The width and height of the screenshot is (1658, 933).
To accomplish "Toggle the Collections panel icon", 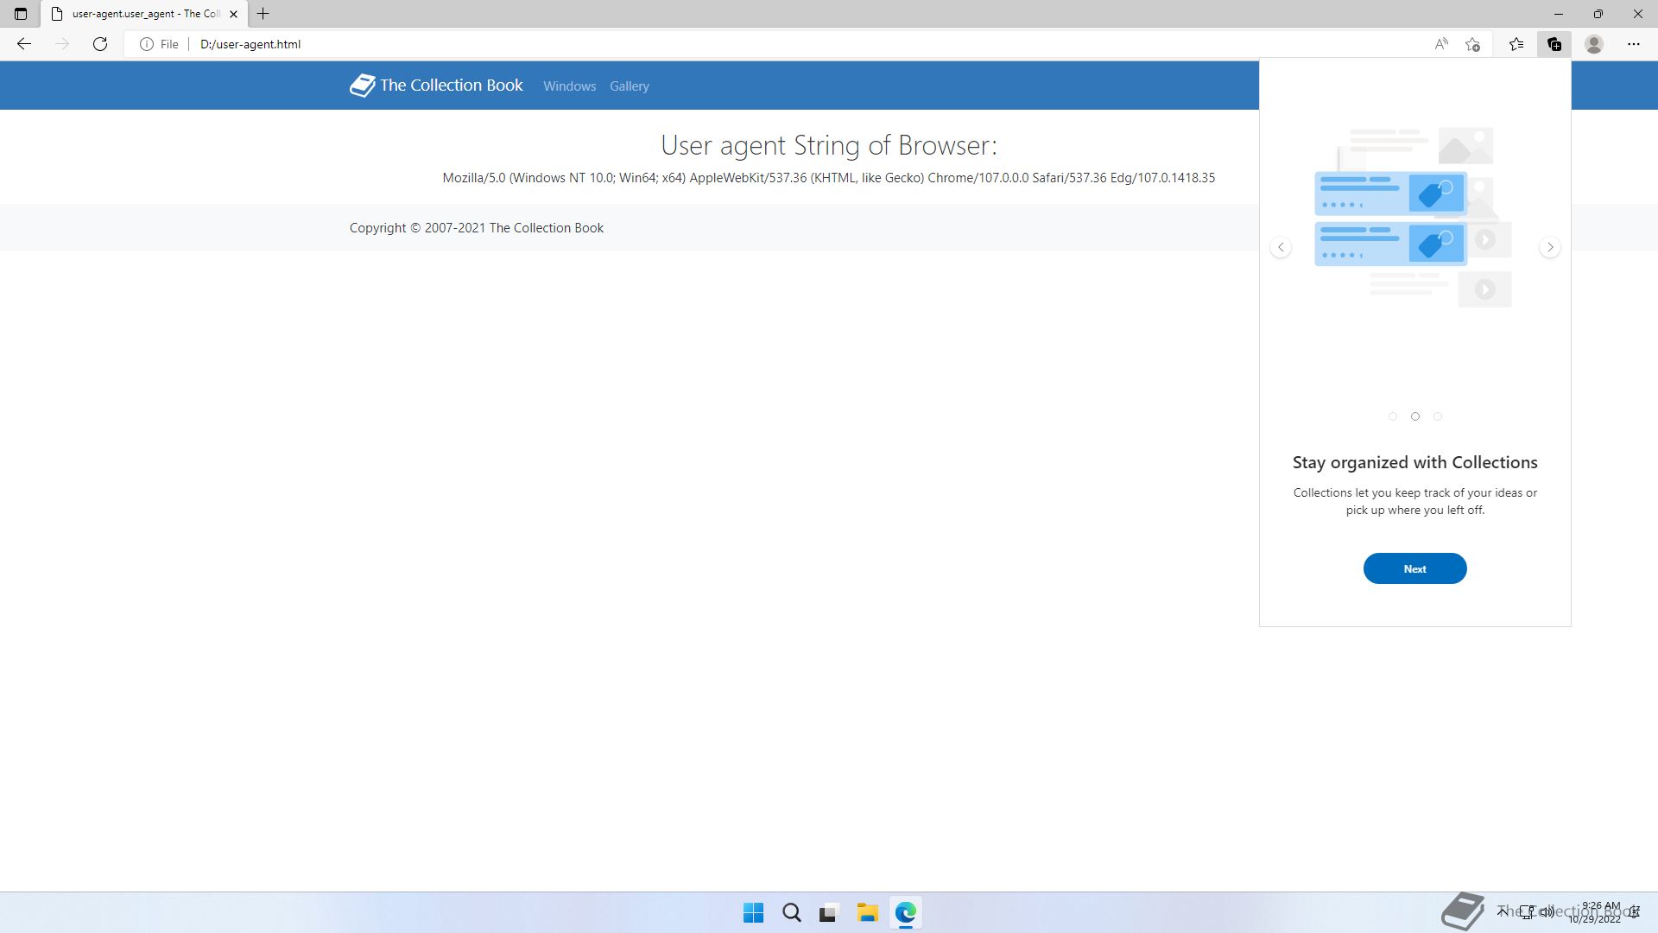I will point(1554,44).
